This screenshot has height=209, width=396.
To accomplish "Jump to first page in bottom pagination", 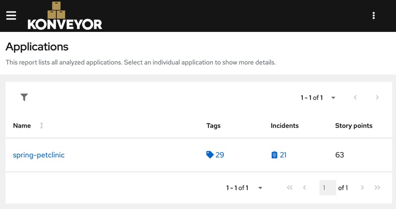I will pos(290,188).
